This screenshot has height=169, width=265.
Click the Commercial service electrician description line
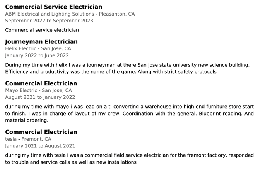click(x=42, y=30)
